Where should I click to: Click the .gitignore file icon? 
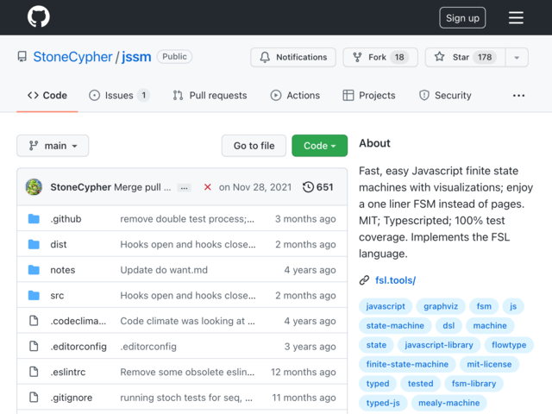tap(34, 398)
